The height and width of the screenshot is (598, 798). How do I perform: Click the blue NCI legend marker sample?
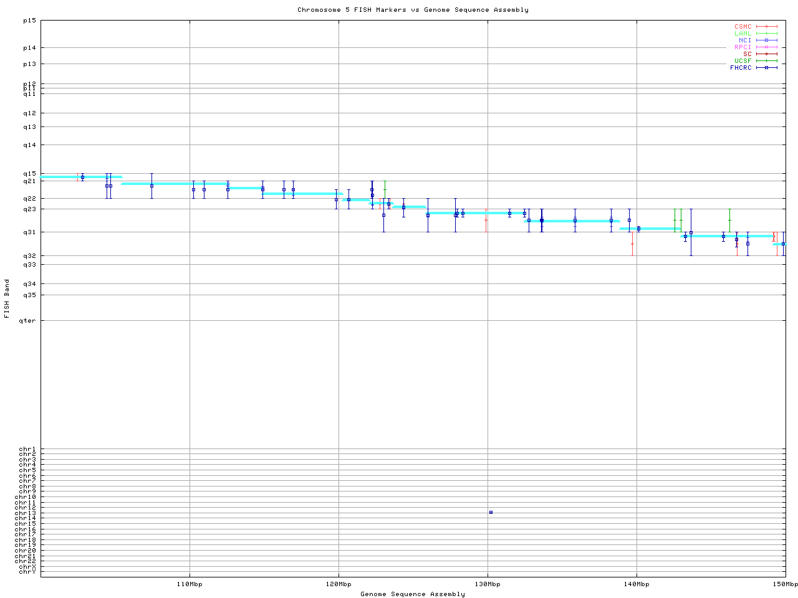(x=767, y=40)
